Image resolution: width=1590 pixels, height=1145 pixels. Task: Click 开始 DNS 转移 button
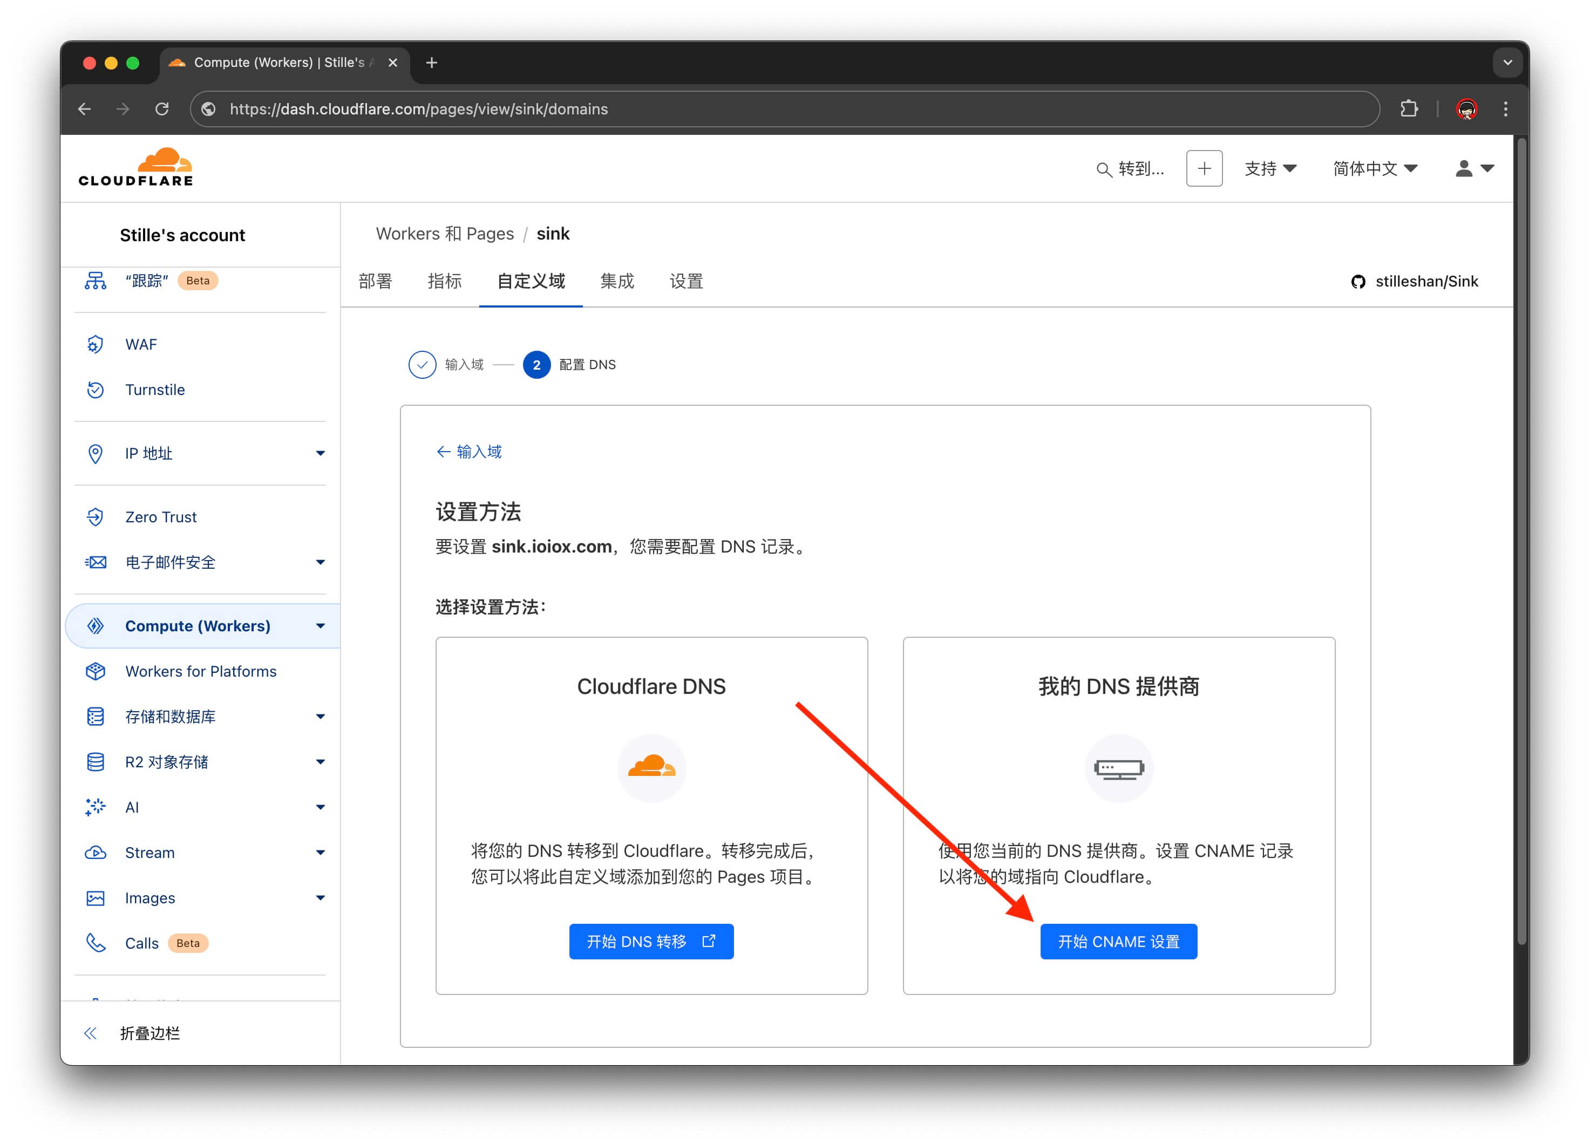651,941
